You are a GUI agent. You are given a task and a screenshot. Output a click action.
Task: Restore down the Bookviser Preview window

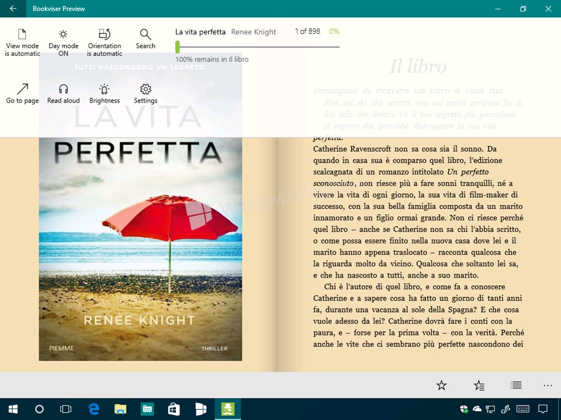tap(523, 9)
